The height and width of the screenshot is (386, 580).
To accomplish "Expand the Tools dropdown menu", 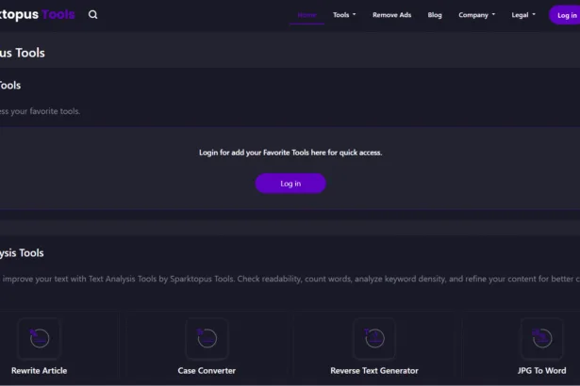I will pos(344,15).
